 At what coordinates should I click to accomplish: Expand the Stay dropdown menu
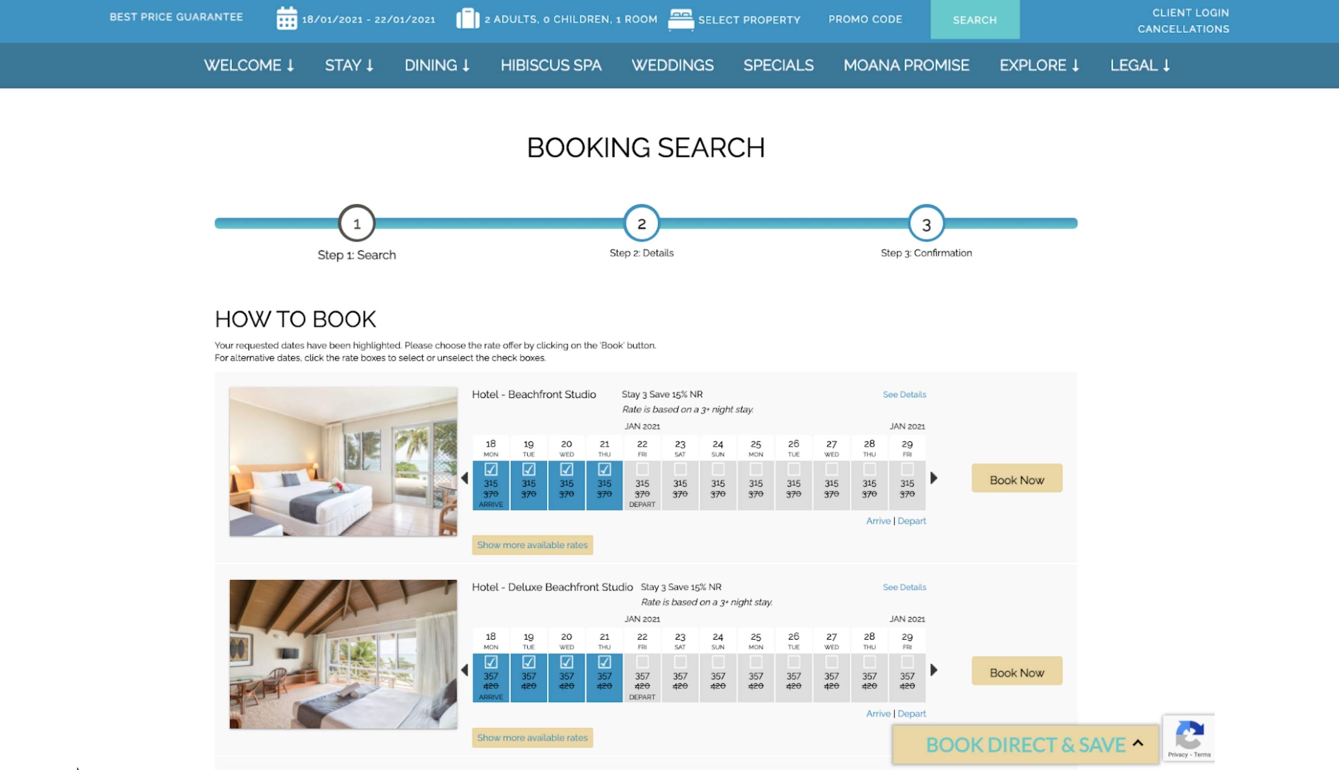pyautogui.click(x=349, y=66)
